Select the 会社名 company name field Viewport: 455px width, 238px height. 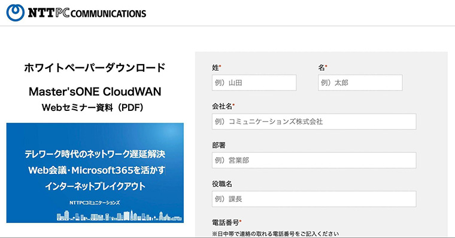[x=314, y=122]
